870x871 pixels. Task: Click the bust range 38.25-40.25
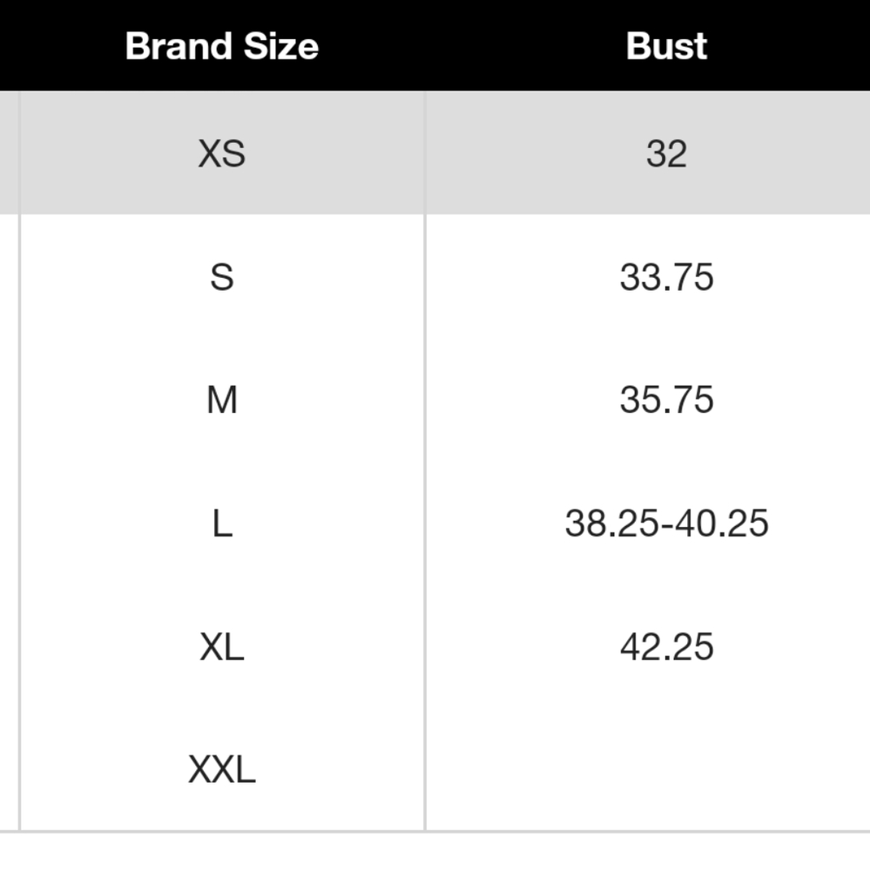(666, 523)
